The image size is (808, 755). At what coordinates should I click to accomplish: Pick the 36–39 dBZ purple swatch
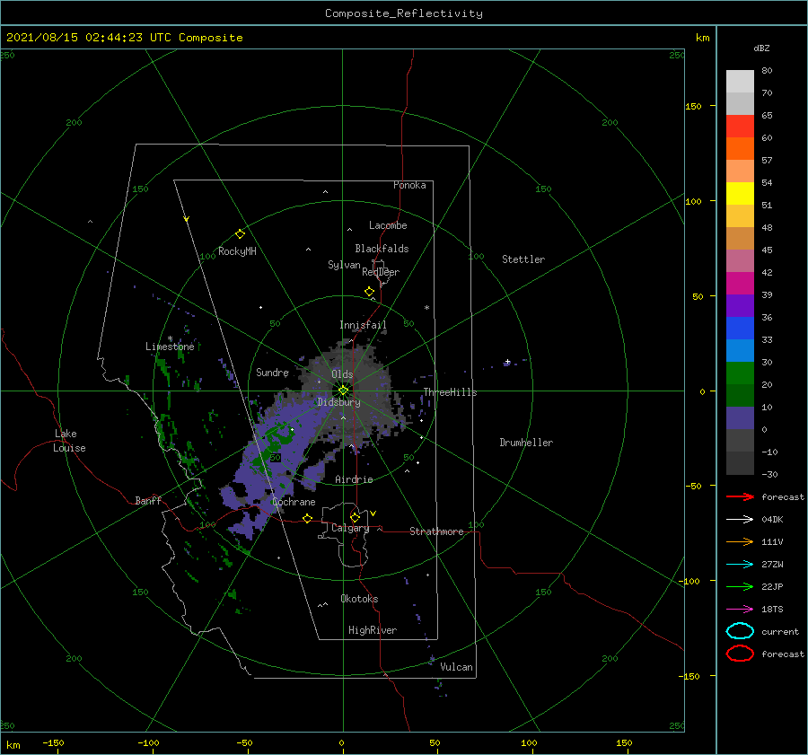click(740, 306)
